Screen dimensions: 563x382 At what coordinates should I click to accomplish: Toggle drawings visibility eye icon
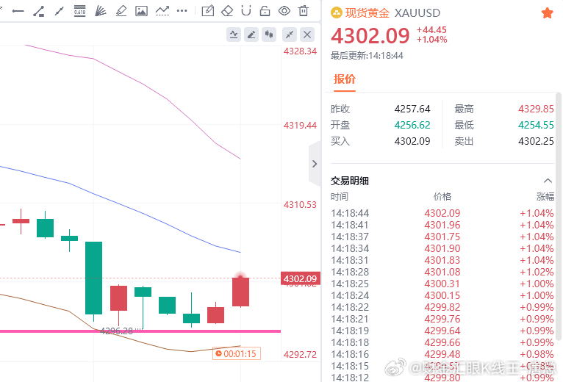(x=284, y=11)
